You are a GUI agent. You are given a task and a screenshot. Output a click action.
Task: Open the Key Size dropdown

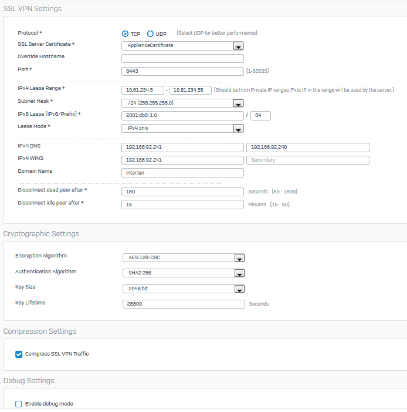point(183,289)
